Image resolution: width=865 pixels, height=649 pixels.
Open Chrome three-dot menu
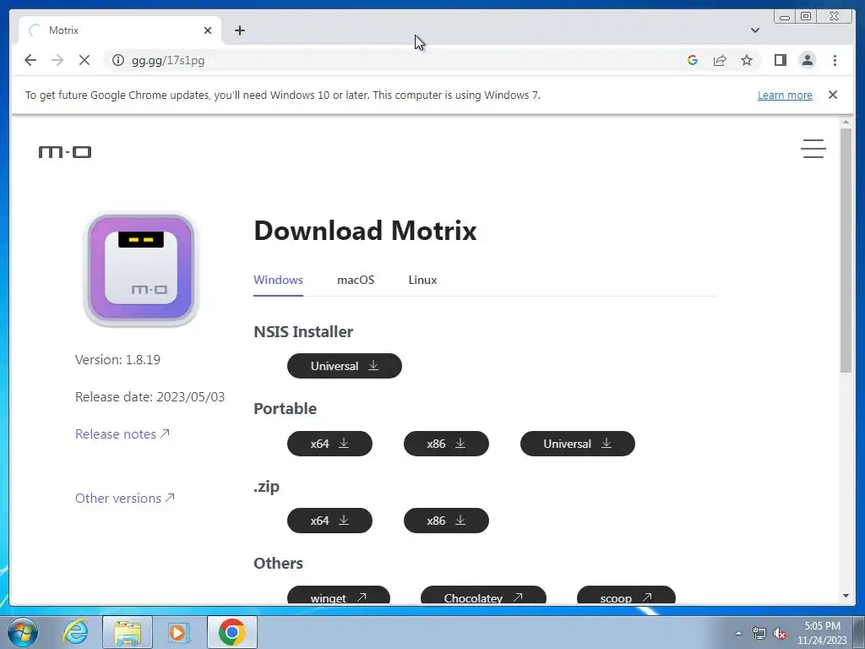835,60
